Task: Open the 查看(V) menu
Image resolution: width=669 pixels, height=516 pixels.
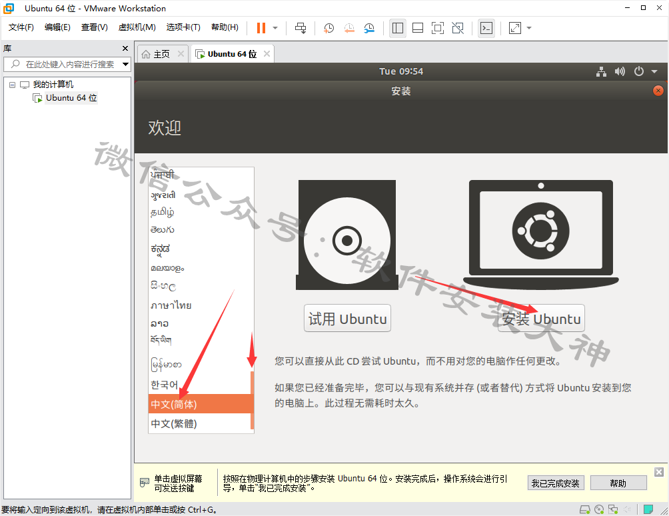Action: point(95,27)
